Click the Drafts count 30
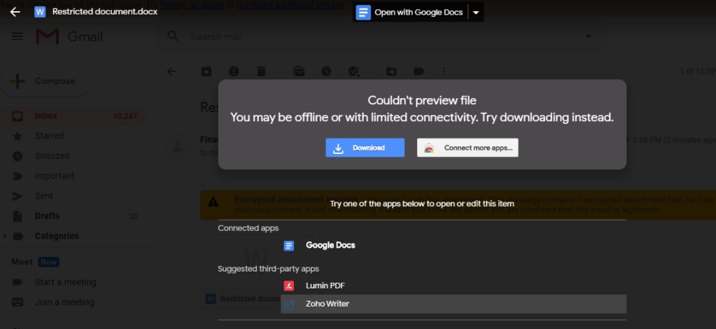Viewport: 716px width, 329px height. tap(133, 216)
